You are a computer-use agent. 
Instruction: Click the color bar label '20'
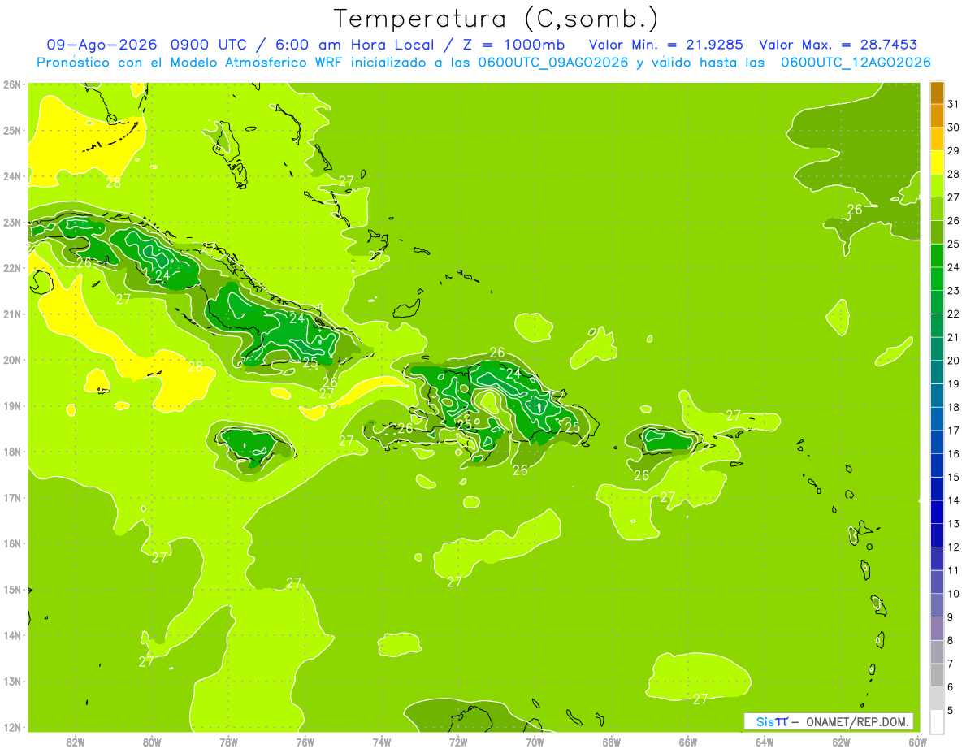click(x=953, y=361)
